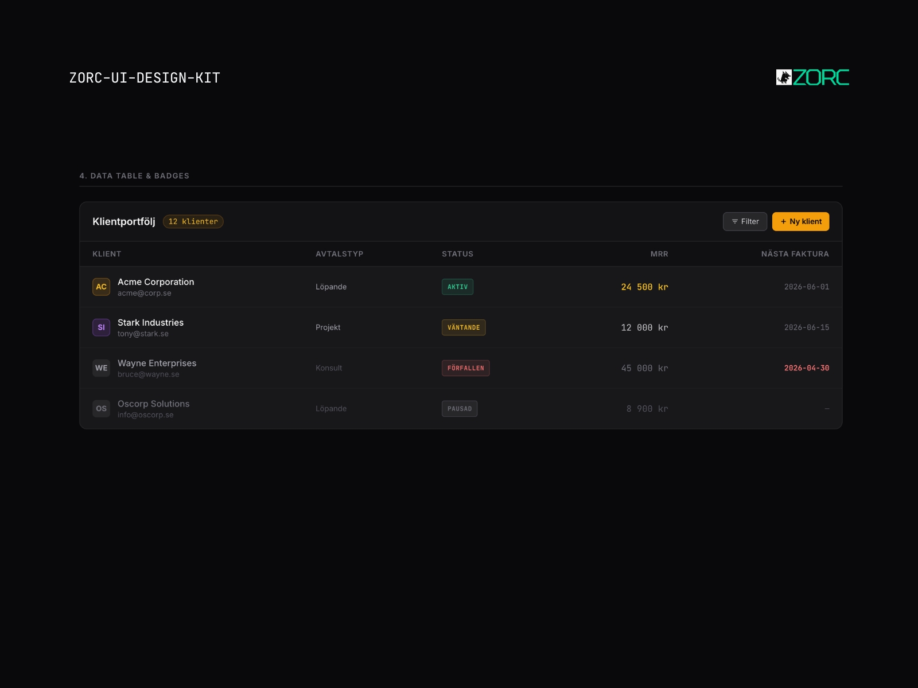Click Löpande in the Oscorp Solutions row

coord(331,409)
